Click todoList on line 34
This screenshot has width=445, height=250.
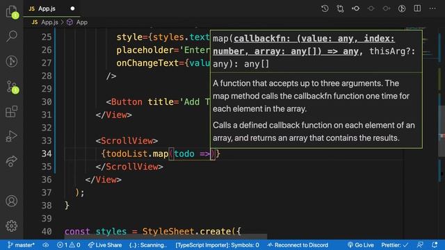click(127, 153)
